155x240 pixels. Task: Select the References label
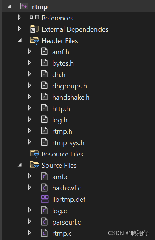[57, 18]
